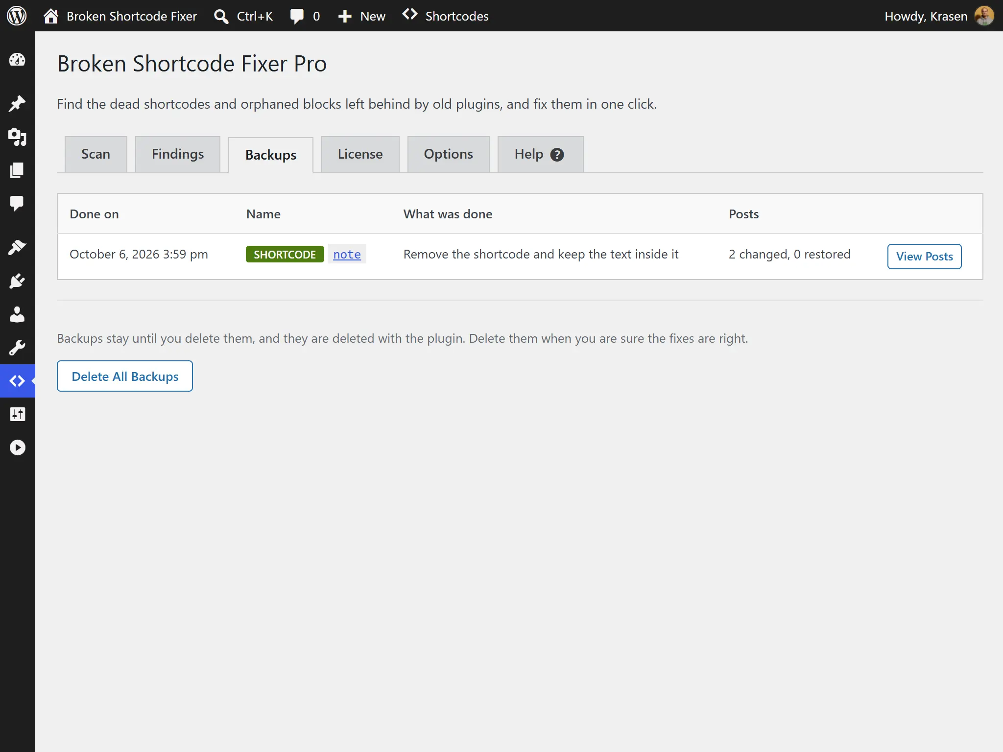
Task: Open the WordPress logo menu
Action: pos(17,16)
